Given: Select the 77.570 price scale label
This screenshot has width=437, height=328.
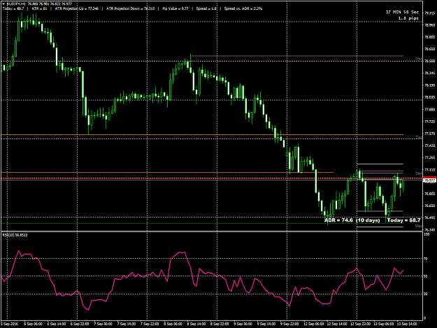Looking at the screenshot, I should coord(430,134).
